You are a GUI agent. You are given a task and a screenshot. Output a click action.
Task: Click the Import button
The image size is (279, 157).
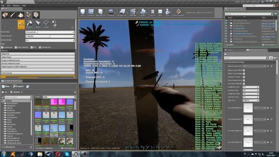point(18,86)
